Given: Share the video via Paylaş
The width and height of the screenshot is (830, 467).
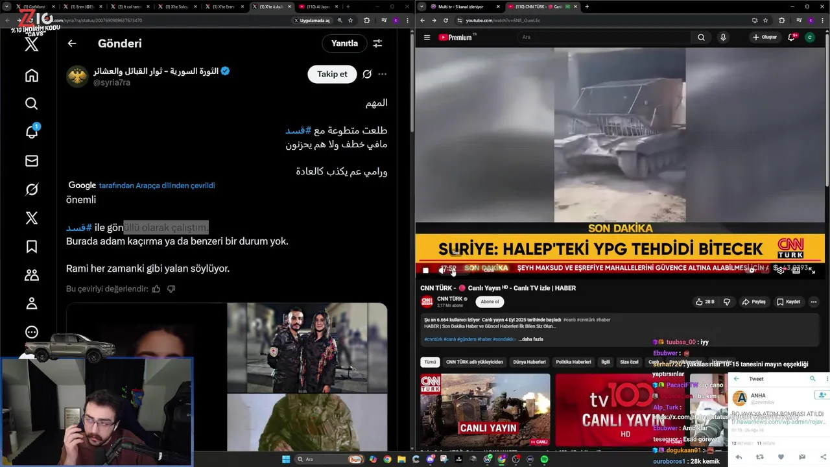Looking at the screenshot, I should point(753,302).
